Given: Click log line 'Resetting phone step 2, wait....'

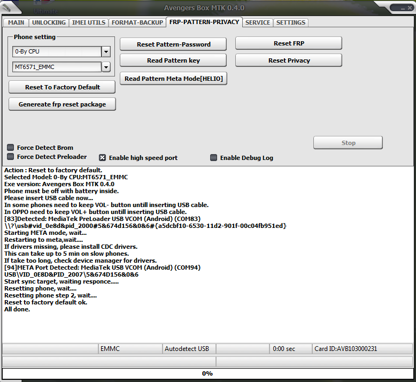Looking at the screenshot, I should (x=50, y=295).
